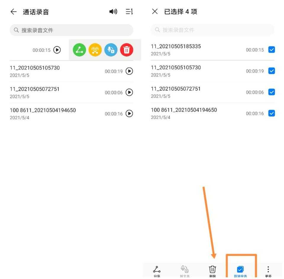The image size is (284, 279).
Task: Tap 取消全选 to deselect all
Action: tap(240, 271)
